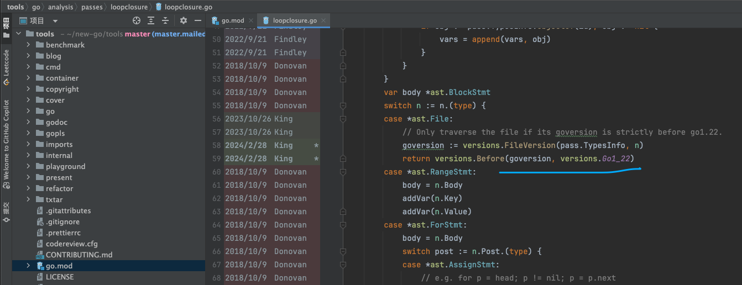The height and width of the screenshot is (285, 742).
Task: Open the Leetcode side tool window
Action: tap(6, 66)
